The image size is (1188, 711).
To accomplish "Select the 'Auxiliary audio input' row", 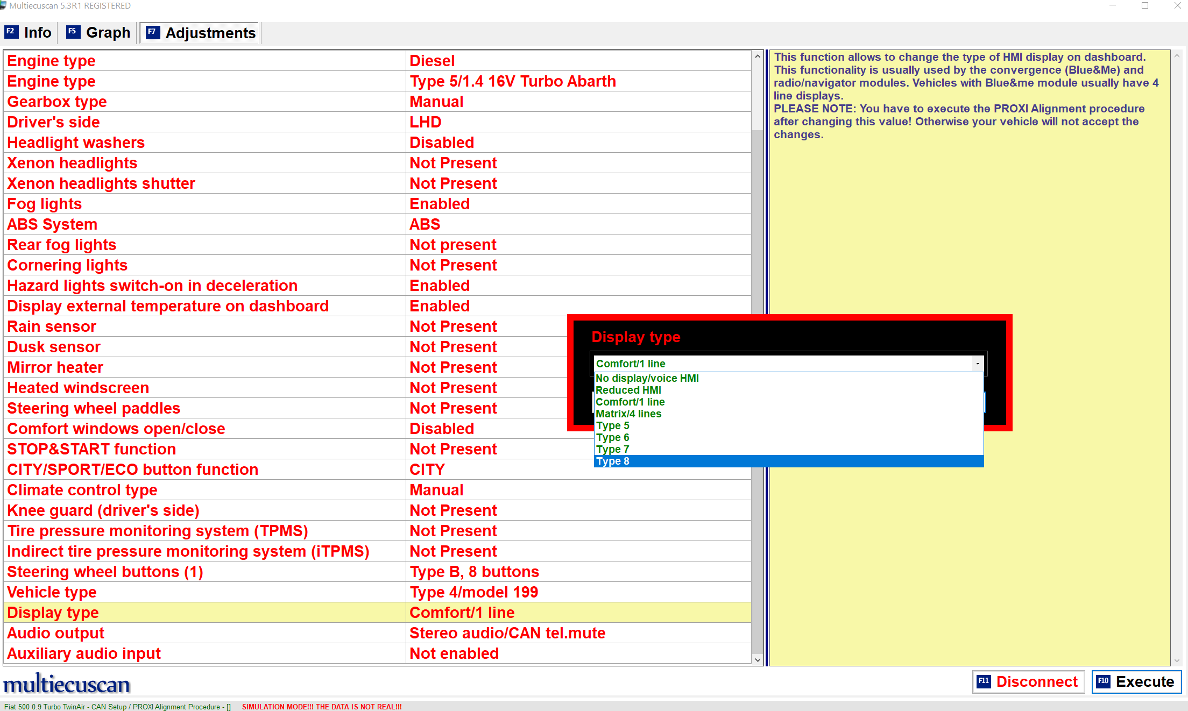I will pyautogui.click(x=377, y=653).
